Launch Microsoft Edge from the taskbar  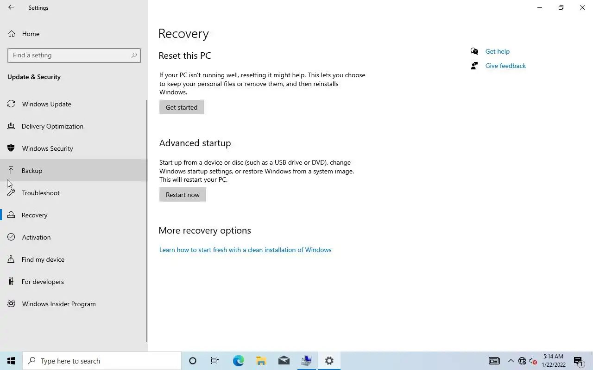(238, 361)
